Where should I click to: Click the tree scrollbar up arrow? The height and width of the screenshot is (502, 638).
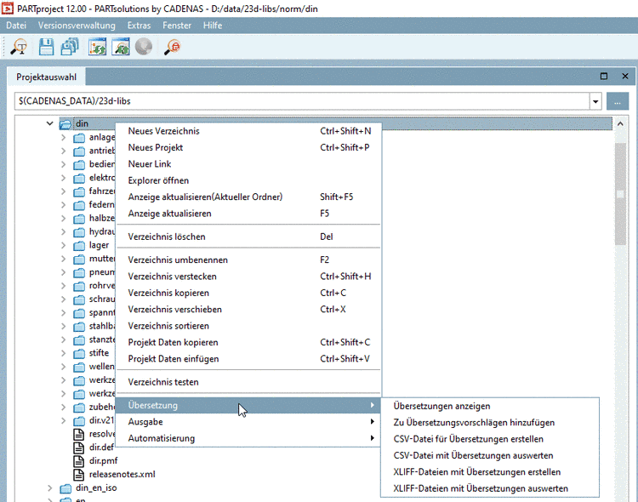(620, 123)
